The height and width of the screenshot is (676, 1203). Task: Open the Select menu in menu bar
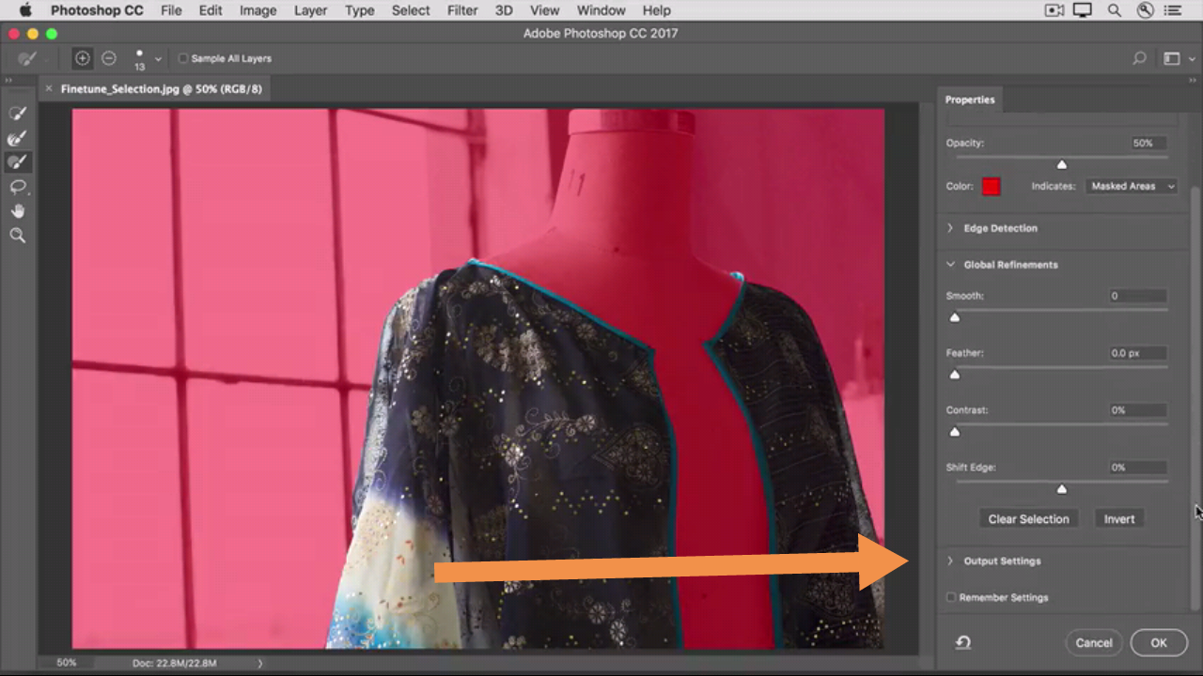click(x=410, y=10)
